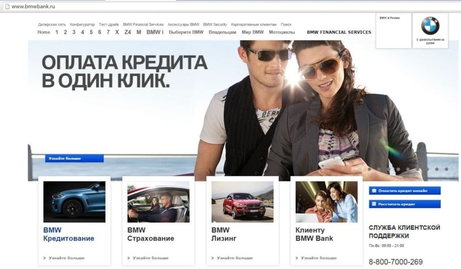This screenshot has width=461, height=269.
Task: Click the arrow beside Узнайте больше under BMW Кредитование
Action: click(45, 258)
